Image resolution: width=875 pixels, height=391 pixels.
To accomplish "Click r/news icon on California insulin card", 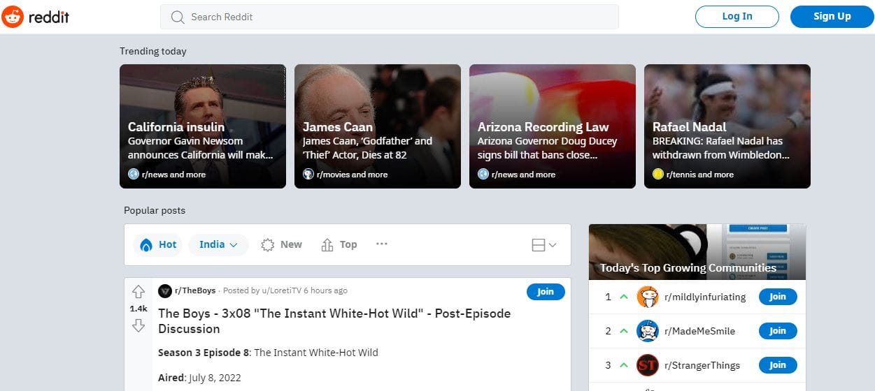I will click(133, 174).
